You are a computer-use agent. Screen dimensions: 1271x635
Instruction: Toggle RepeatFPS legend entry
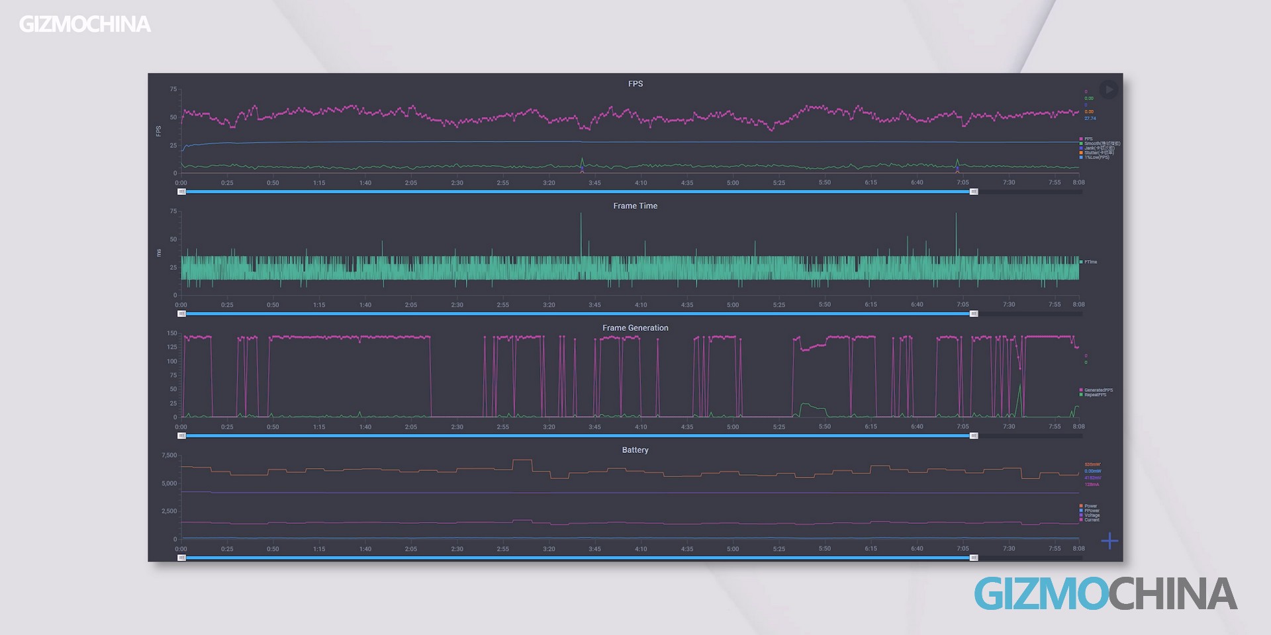[1094, 395]
